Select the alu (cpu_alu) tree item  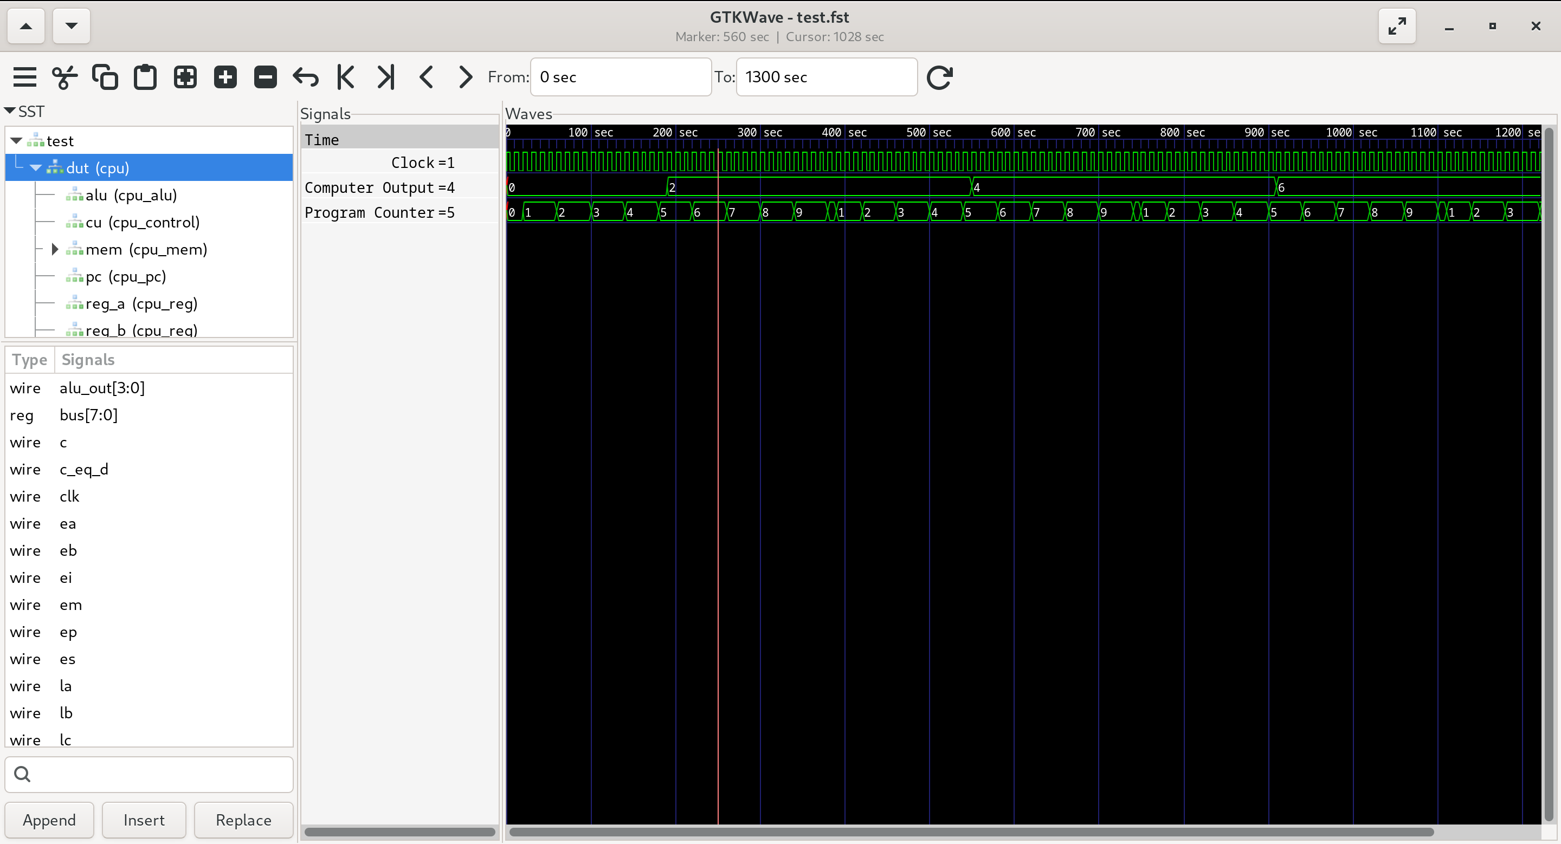point(131,195)
